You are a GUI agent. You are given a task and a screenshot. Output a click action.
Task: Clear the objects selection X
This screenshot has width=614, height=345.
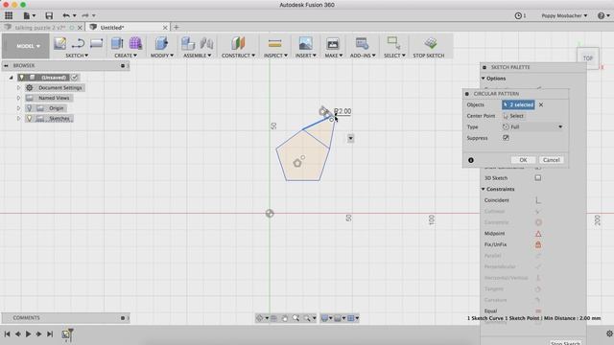click(x=541, y=104)
